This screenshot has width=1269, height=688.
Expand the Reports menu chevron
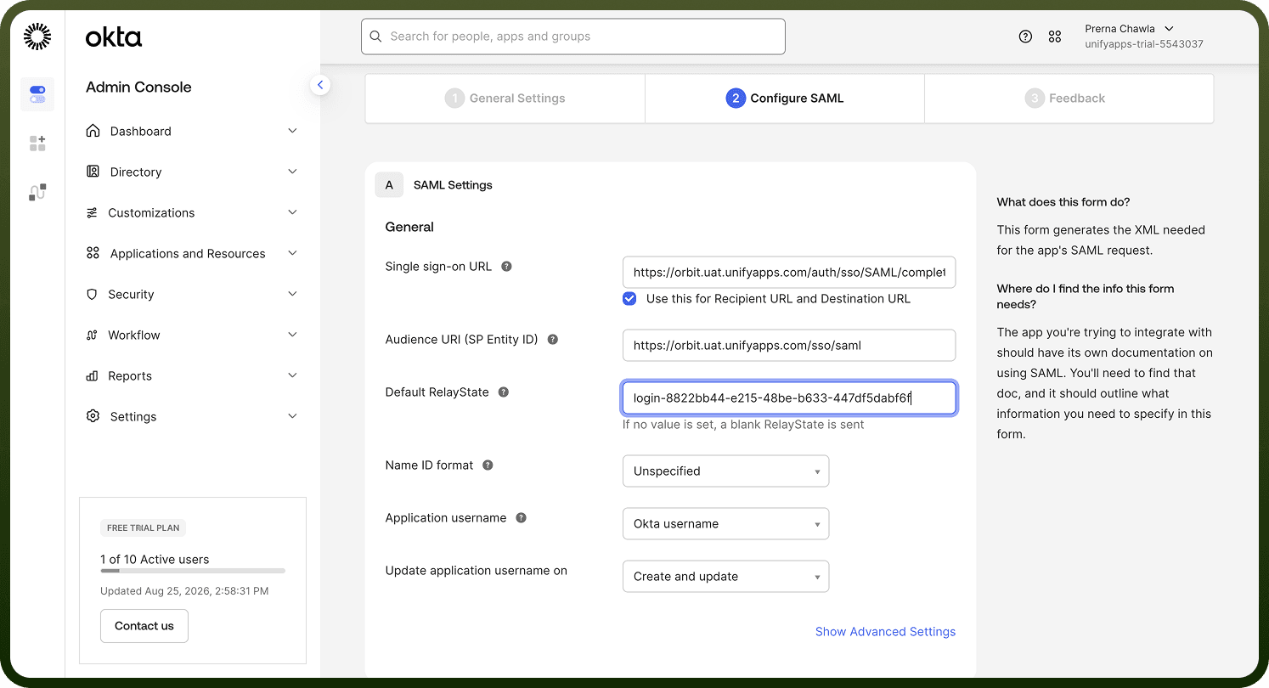(x=292, y=375)
